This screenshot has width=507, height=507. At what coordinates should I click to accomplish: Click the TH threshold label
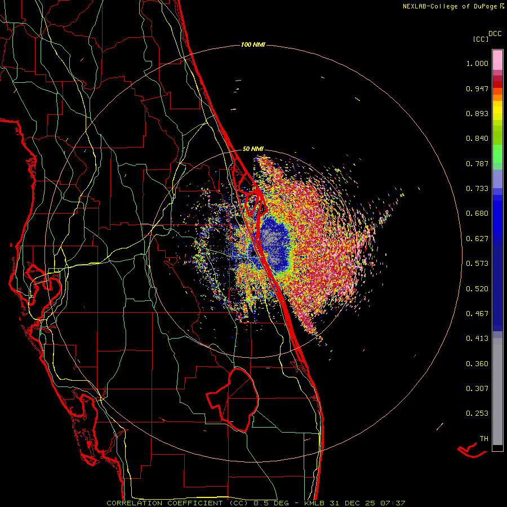tap(484, 439)
